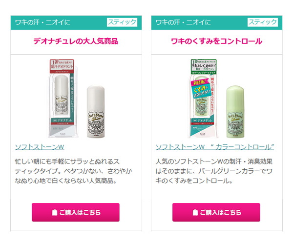The width and height of the screenshot is (293, 240).
Task: Click the description starting 人気のソフトストーンWの制汗
Action: pos(214,171)
